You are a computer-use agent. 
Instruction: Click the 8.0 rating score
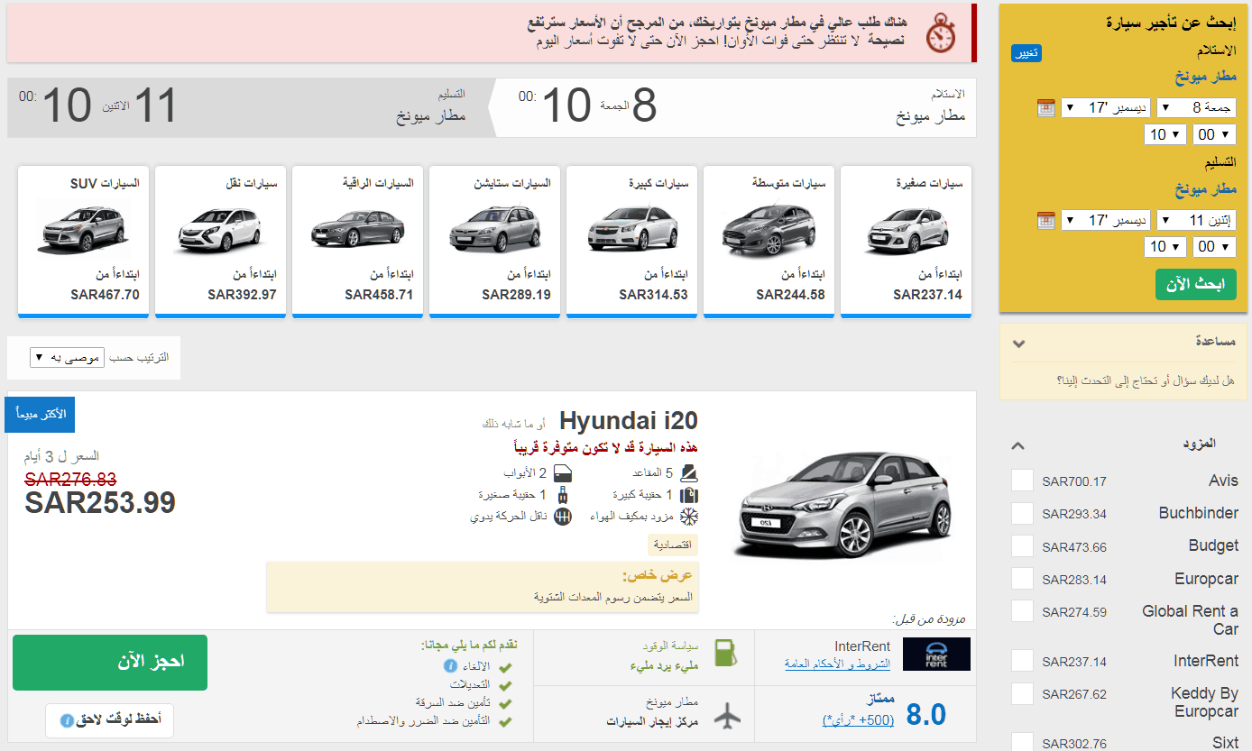pyautogui.click(x=926, y=715)
